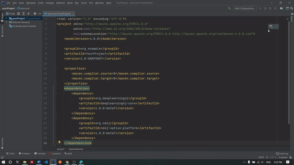Open the VCS menu

coord(91,3)
